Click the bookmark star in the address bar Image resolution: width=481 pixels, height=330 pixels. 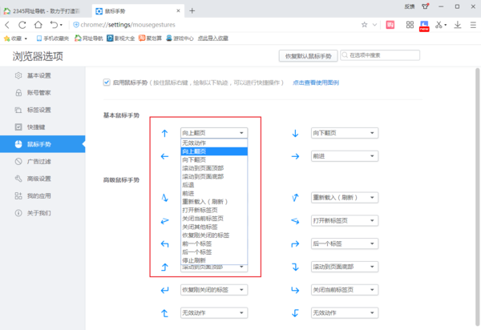click(x=365, y=25)
